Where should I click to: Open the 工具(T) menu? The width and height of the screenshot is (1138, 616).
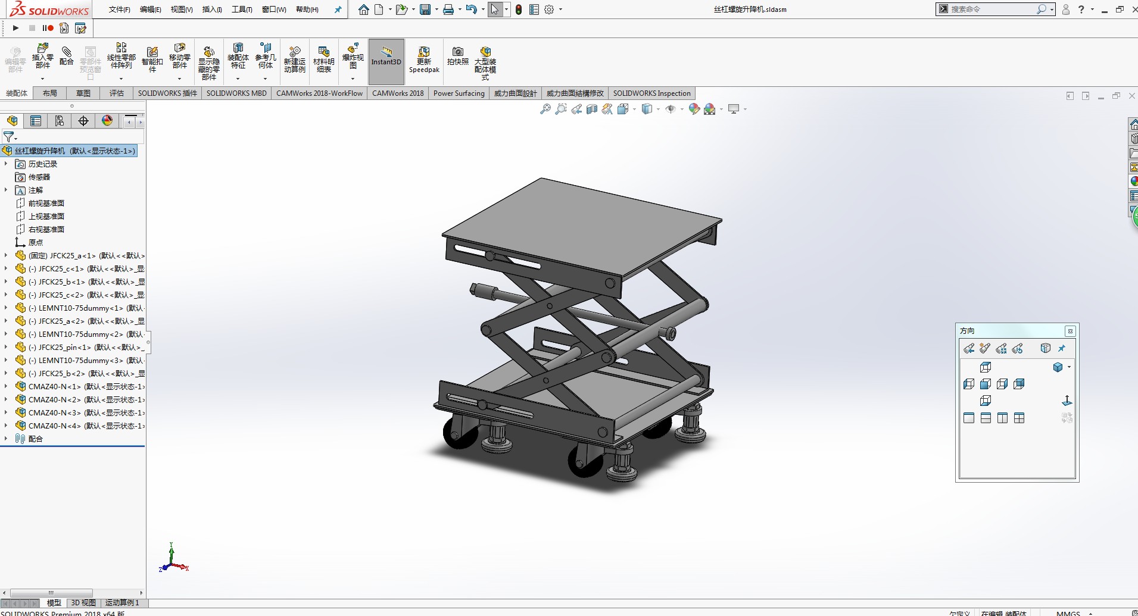click(x=242, y=10)
